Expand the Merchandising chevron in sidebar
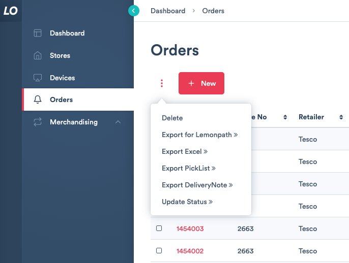This screenshot has height=263, width=349. point(118,122)
